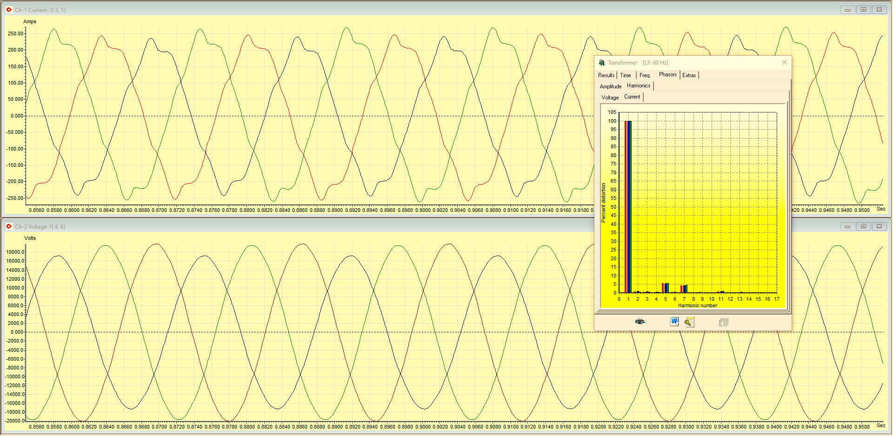Click the 'Volts' axis label

tap(30, 238)
